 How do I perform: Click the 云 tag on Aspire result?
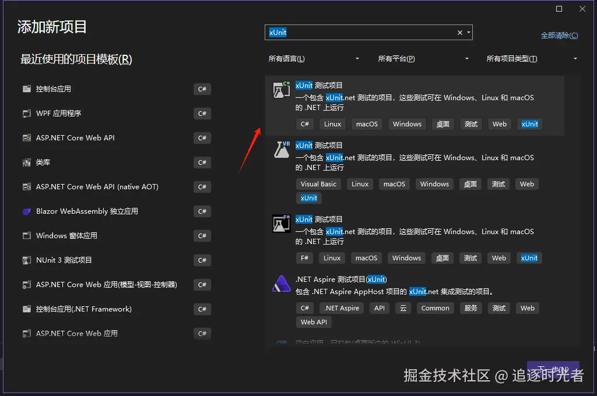[x=403, y=308]
